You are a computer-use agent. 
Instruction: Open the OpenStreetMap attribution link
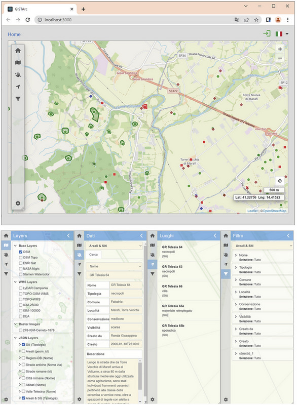[273, 211]
